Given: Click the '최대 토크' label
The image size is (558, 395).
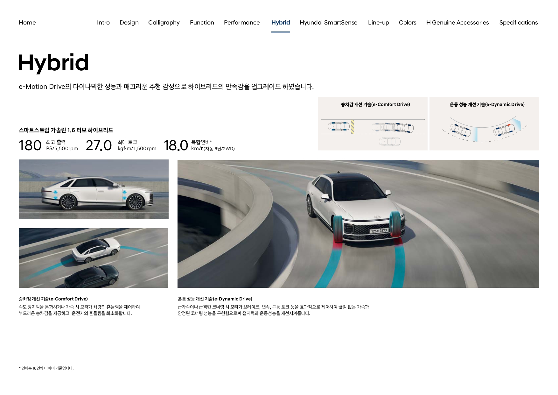Looking at the screenshot, I should pyautogui.click(x=127, y=142).
